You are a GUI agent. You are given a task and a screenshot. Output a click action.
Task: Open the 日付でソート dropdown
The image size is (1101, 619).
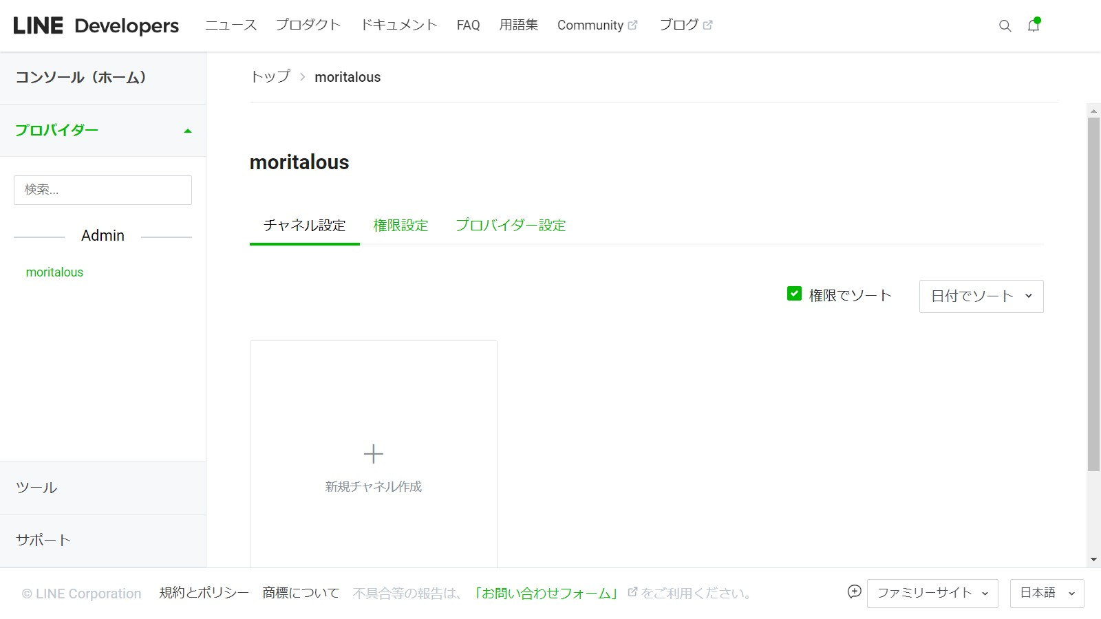[x=981, y=296]
